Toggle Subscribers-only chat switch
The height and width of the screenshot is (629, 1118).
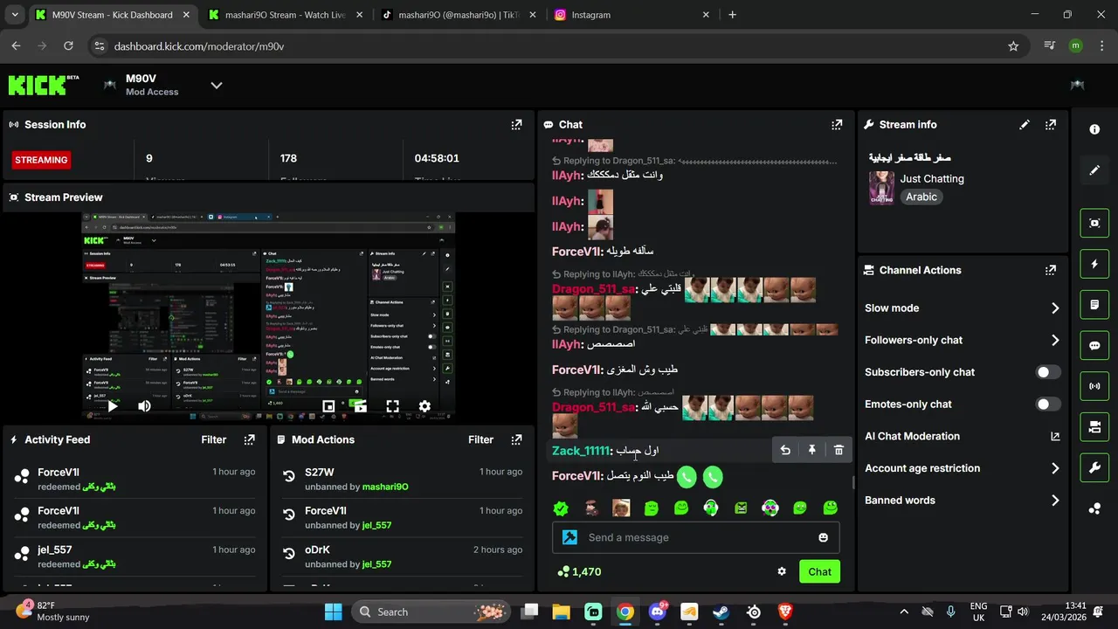click(x=1048, y=372)
